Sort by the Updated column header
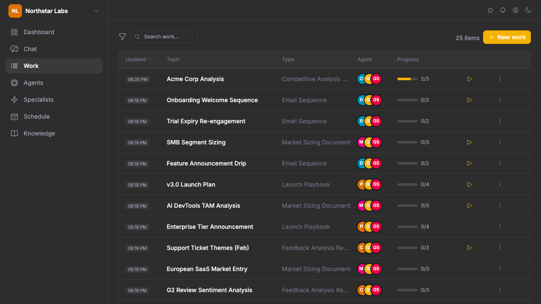Screen dimensions: 541x304 (139, 60)
